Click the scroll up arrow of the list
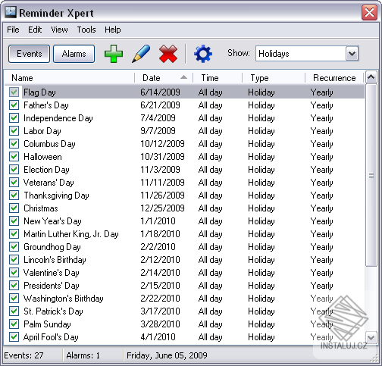 point(371,77)
